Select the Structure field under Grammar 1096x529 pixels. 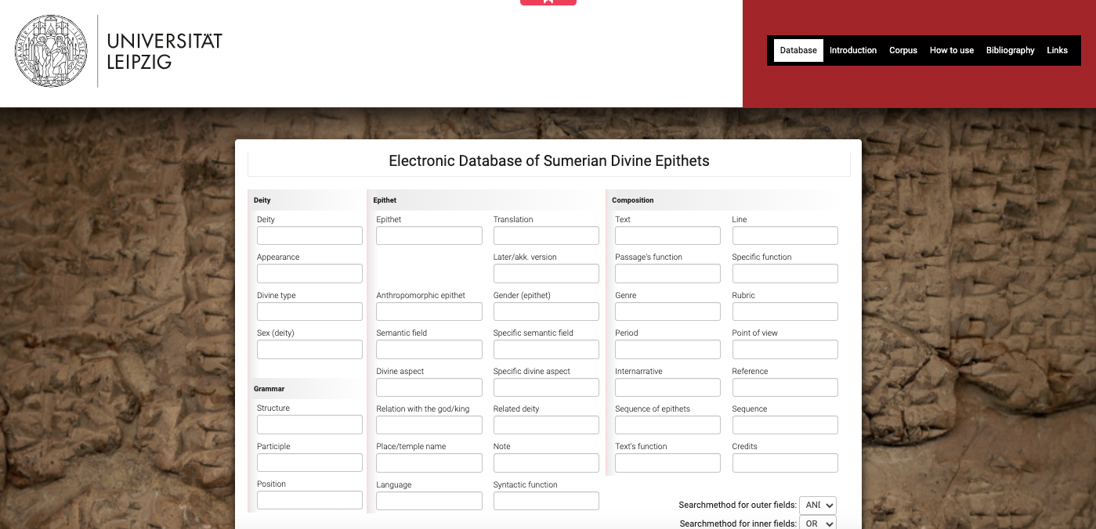coord(309,424)
